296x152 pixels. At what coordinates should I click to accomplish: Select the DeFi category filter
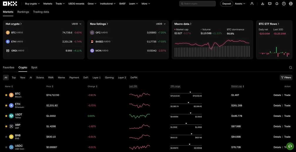click(x=86, y=77)
